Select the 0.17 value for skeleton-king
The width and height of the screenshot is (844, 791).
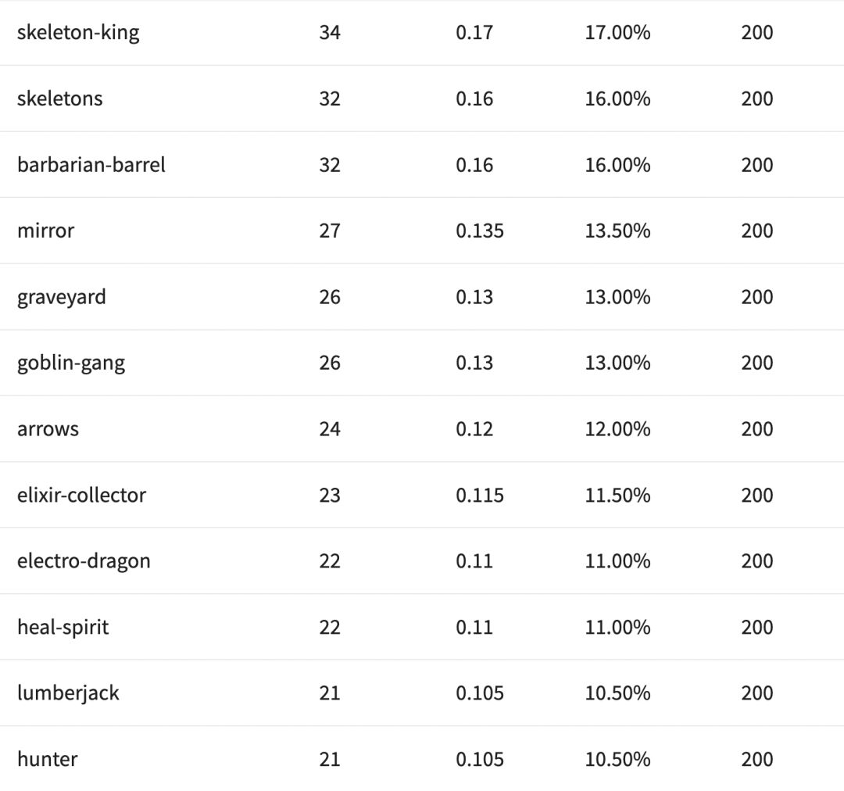pos(474,33)
